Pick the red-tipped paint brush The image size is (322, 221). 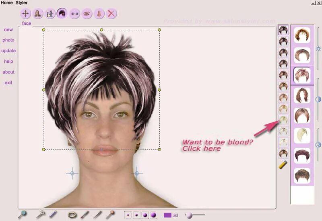click(x=85, y=215)
